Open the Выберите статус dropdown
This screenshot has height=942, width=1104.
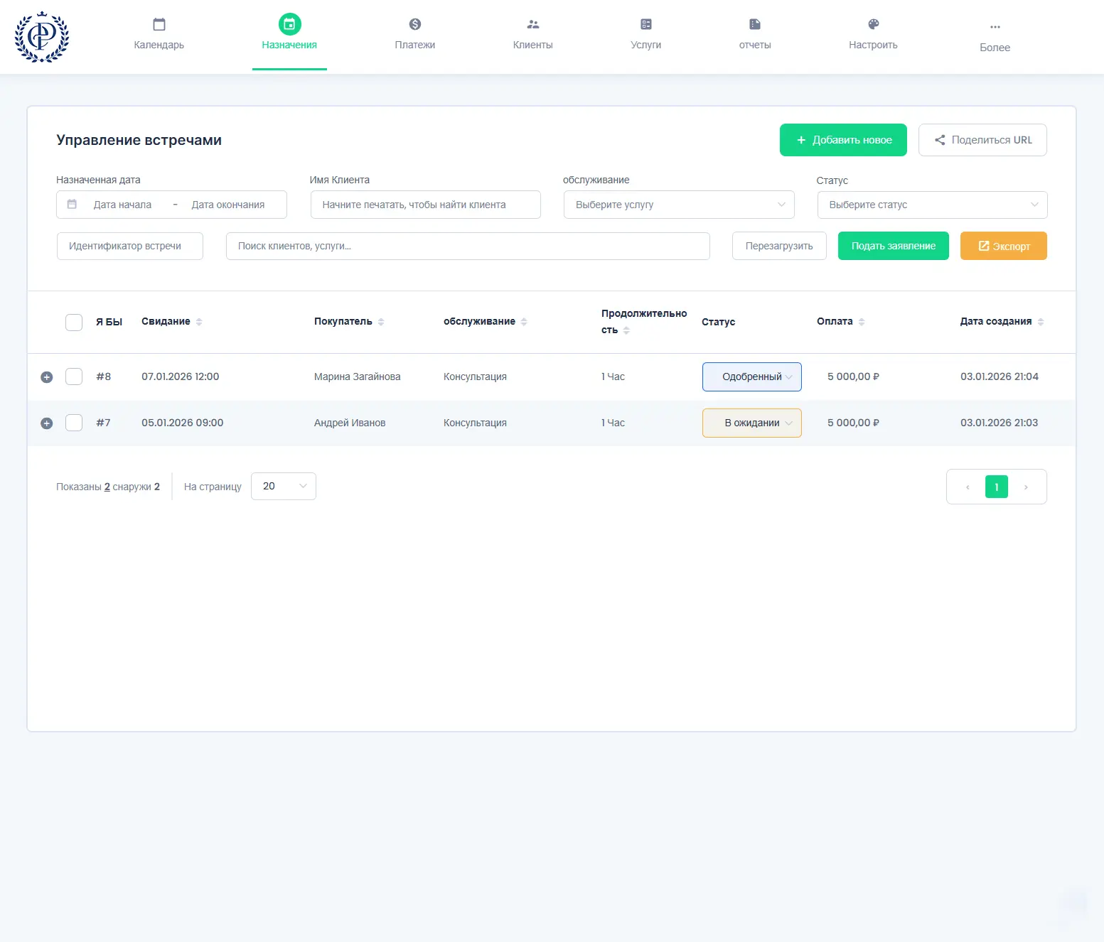tap(933, 205)
